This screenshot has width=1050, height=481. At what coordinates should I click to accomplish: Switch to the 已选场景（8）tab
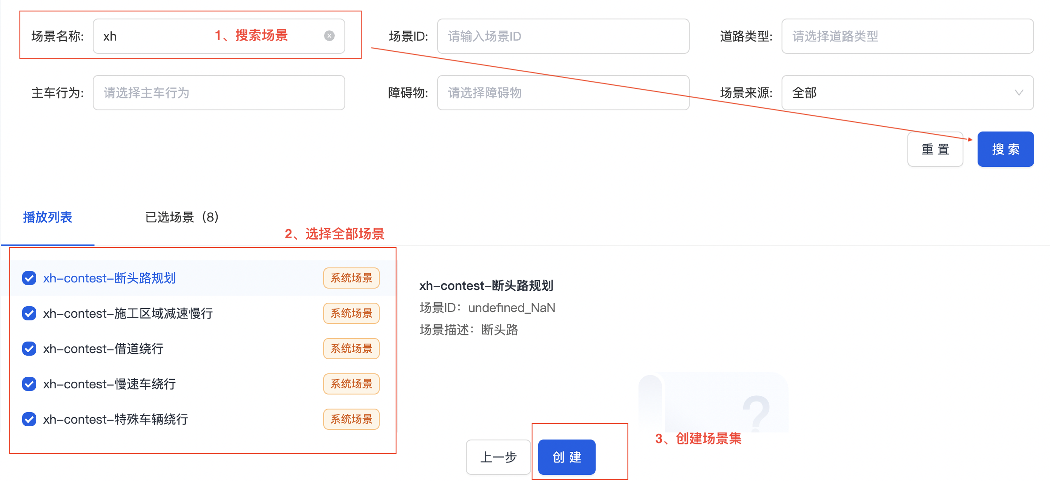tap(181, 217)
